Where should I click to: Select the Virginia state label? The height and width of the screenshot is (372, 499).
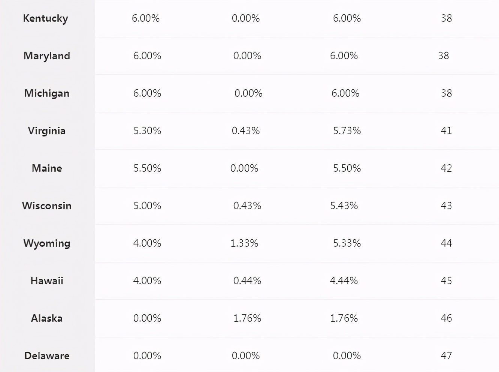(x=47, y=131)
